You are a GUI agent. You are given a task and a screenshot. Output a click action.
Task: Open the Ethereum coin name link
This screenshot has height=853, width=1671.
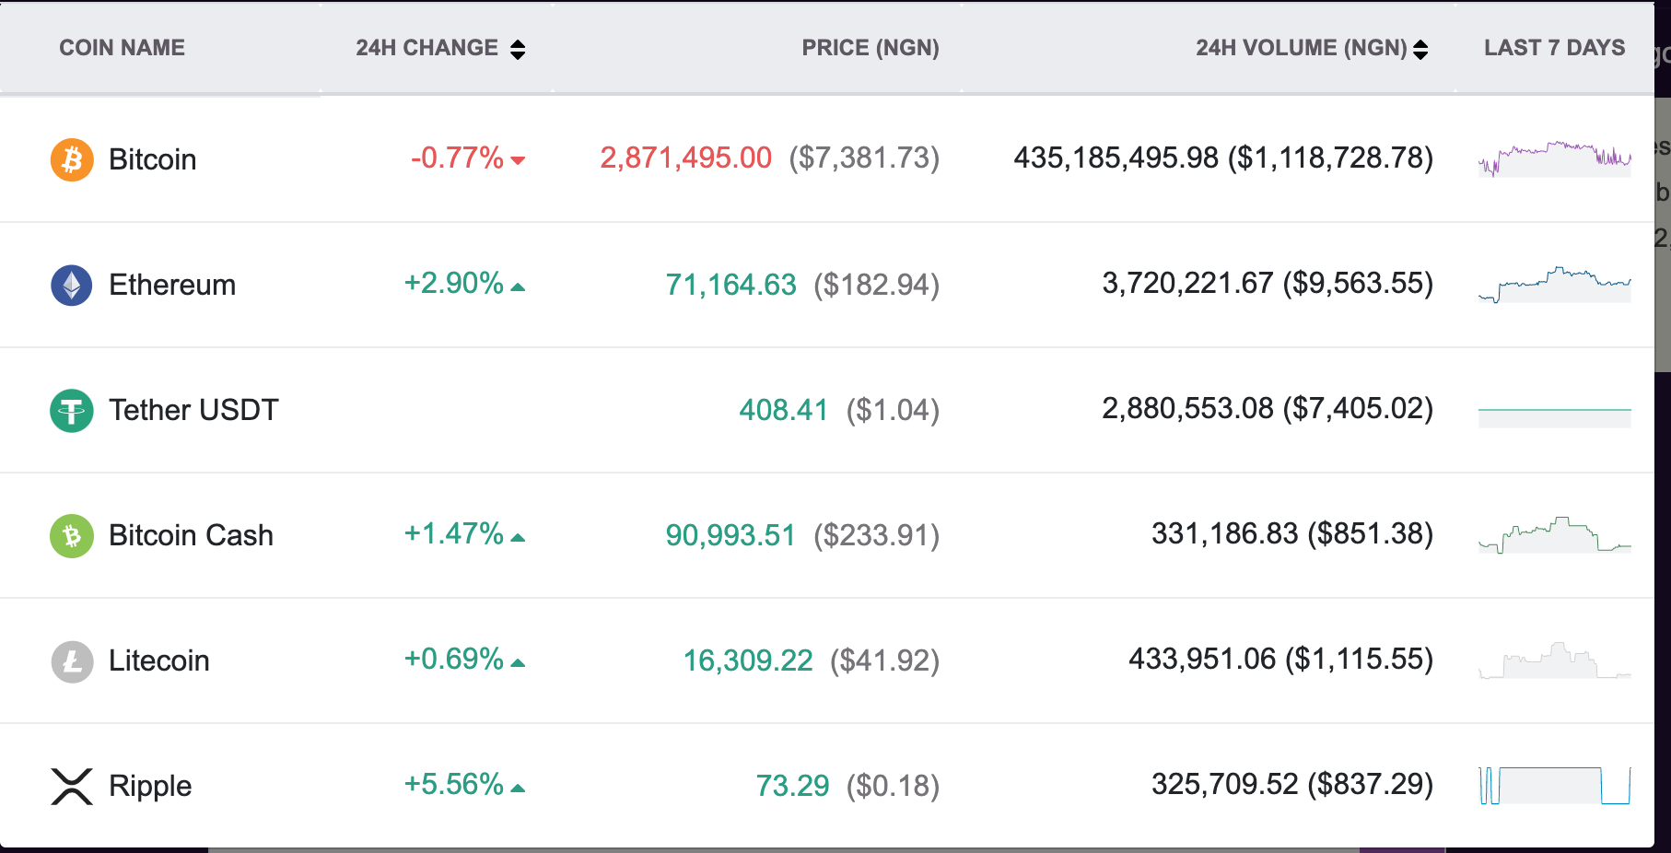172,285
